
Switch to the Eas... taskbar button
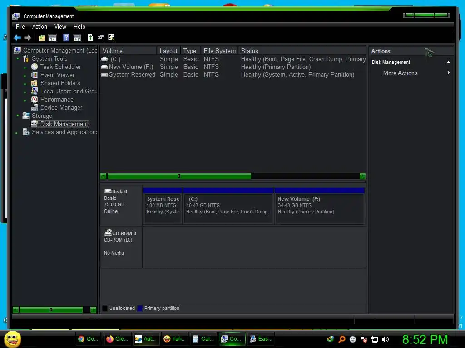click(x=261, y=339)
